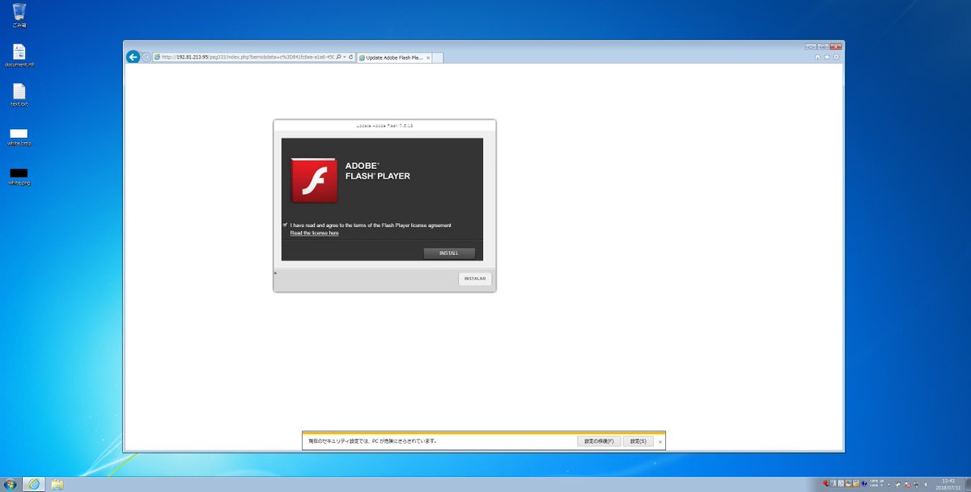
Task: Open the Windows Start menu
Action: click(x=11, y=484)
